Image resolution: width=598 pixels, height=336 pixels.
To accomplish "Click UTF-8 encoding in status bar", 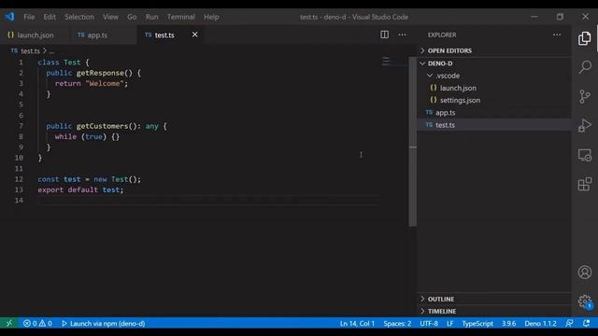I will tap(429, 324).
